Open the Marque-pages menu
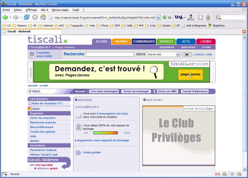Viewport: 248px width, 178px height. click(60, 10)
